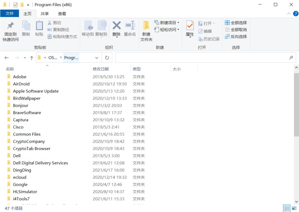Click the Copy icon in ribbon
The image size is (299, 212).
26,26
